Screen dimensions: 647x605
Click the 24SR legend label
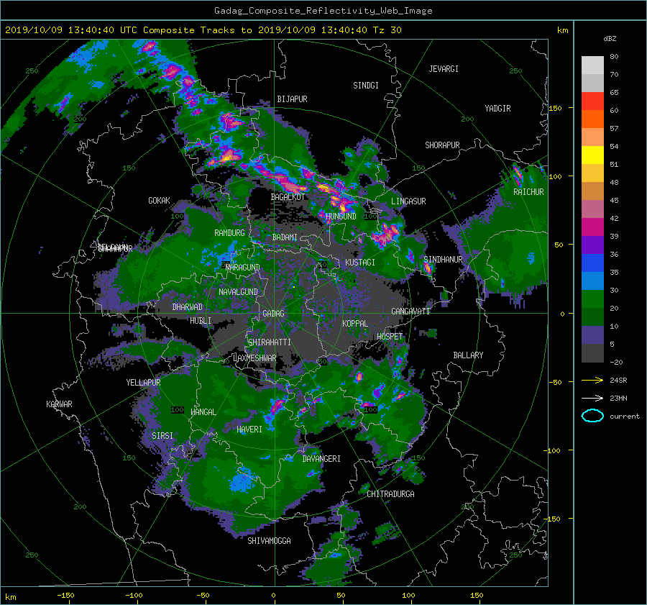click(618, 380)
